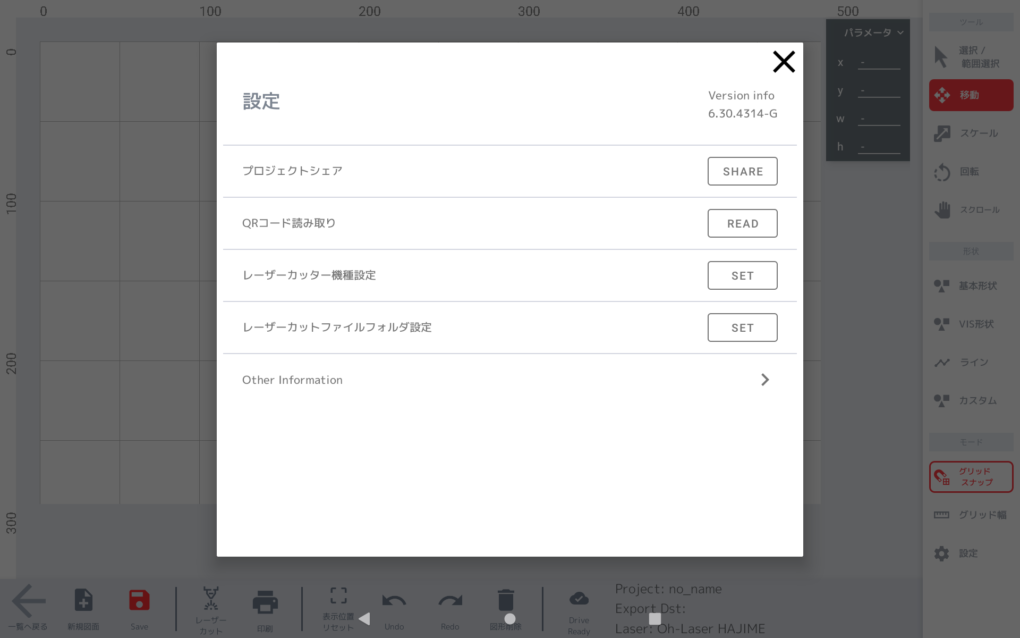Close the settings dialog

784,62
